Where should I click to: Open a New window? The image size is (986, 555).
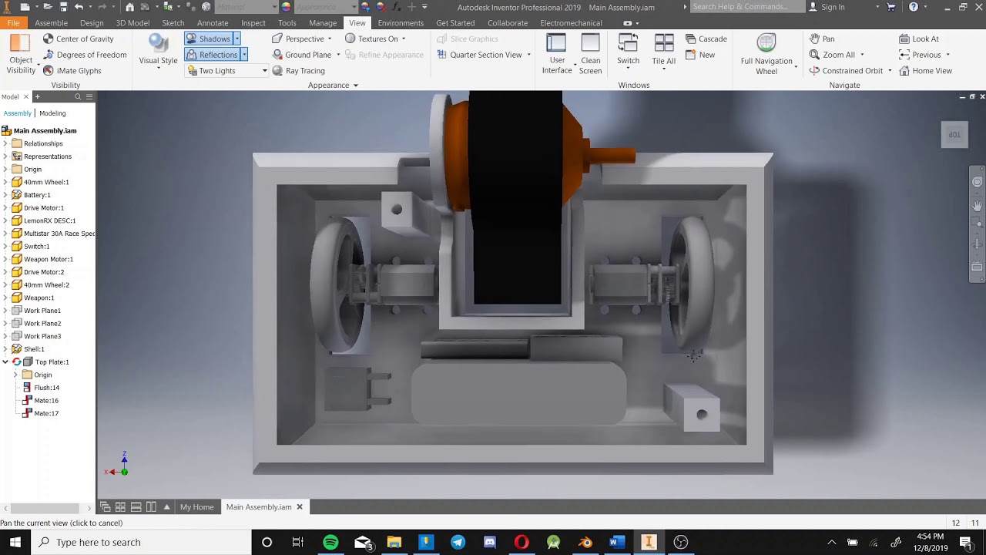pos(700,55)
